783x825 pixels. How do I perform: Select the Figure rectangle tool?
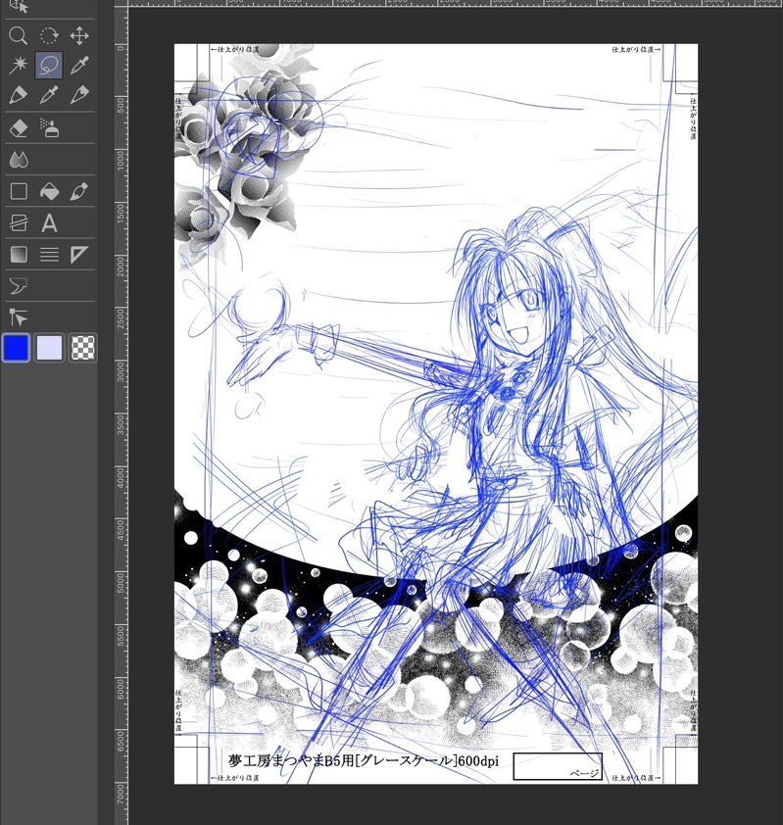tap(18, 191)
